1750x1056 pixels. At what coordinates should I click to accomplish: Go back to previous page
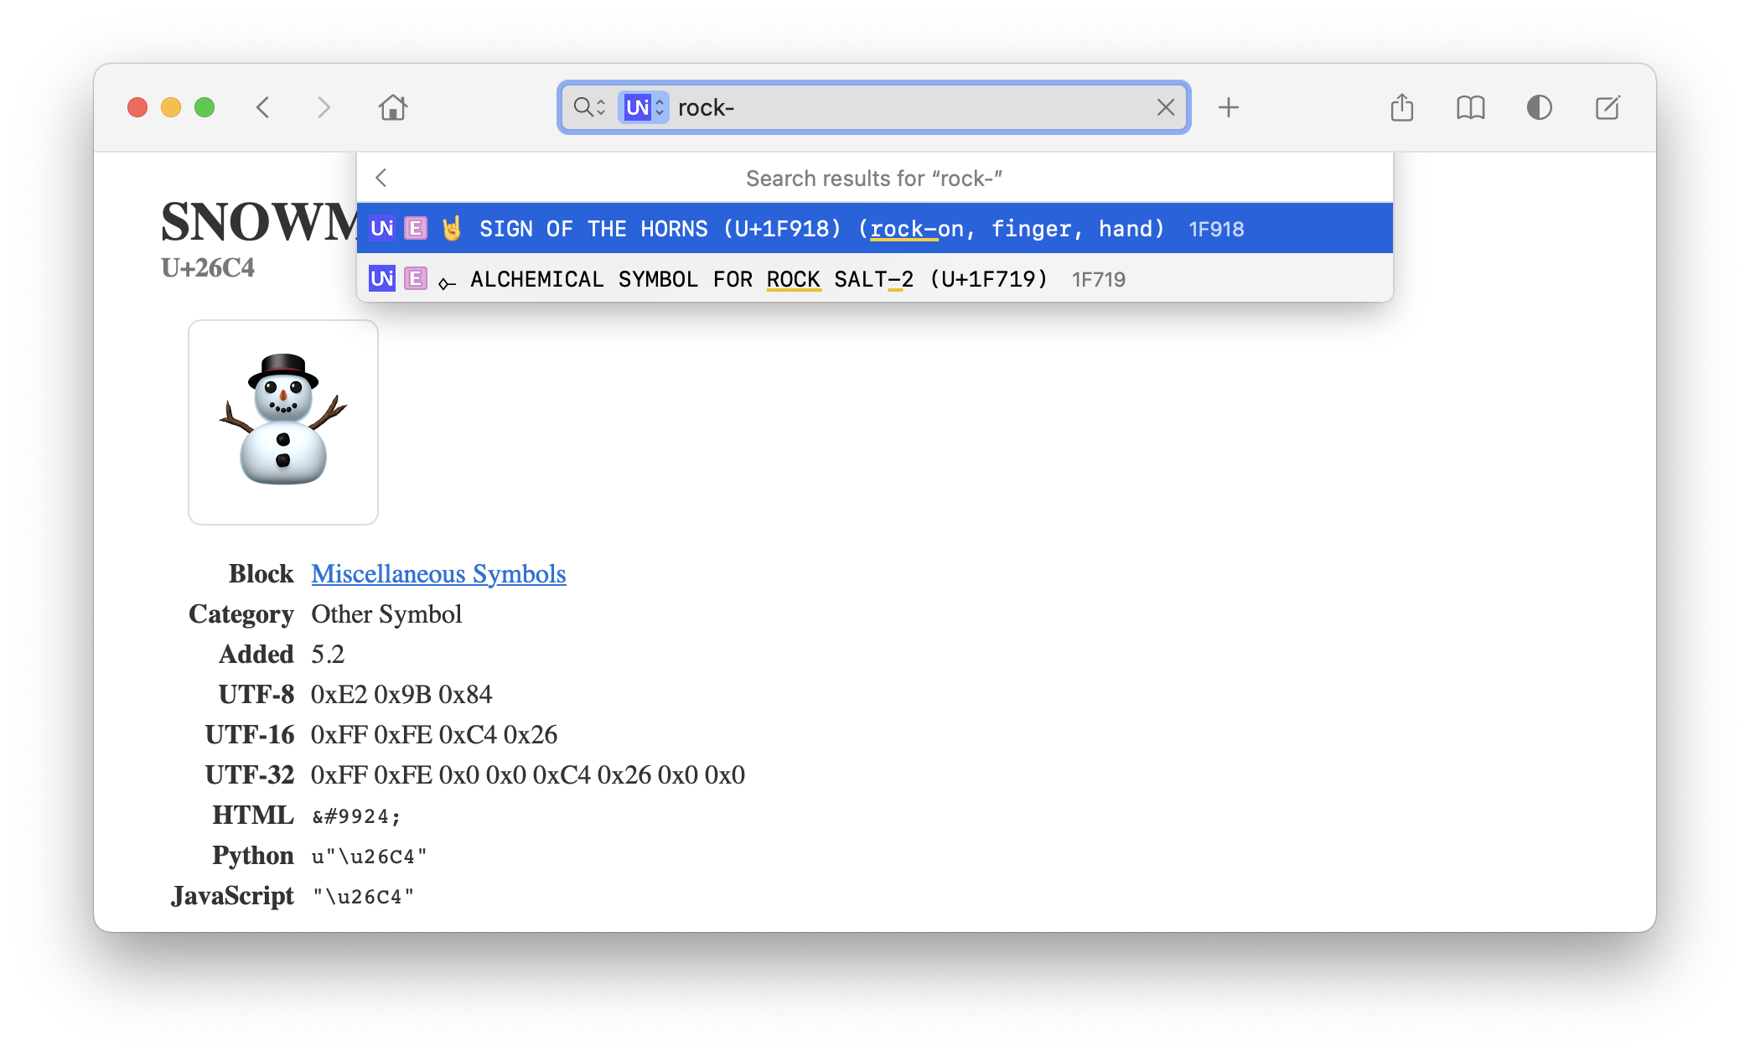[x=263, y=107]
